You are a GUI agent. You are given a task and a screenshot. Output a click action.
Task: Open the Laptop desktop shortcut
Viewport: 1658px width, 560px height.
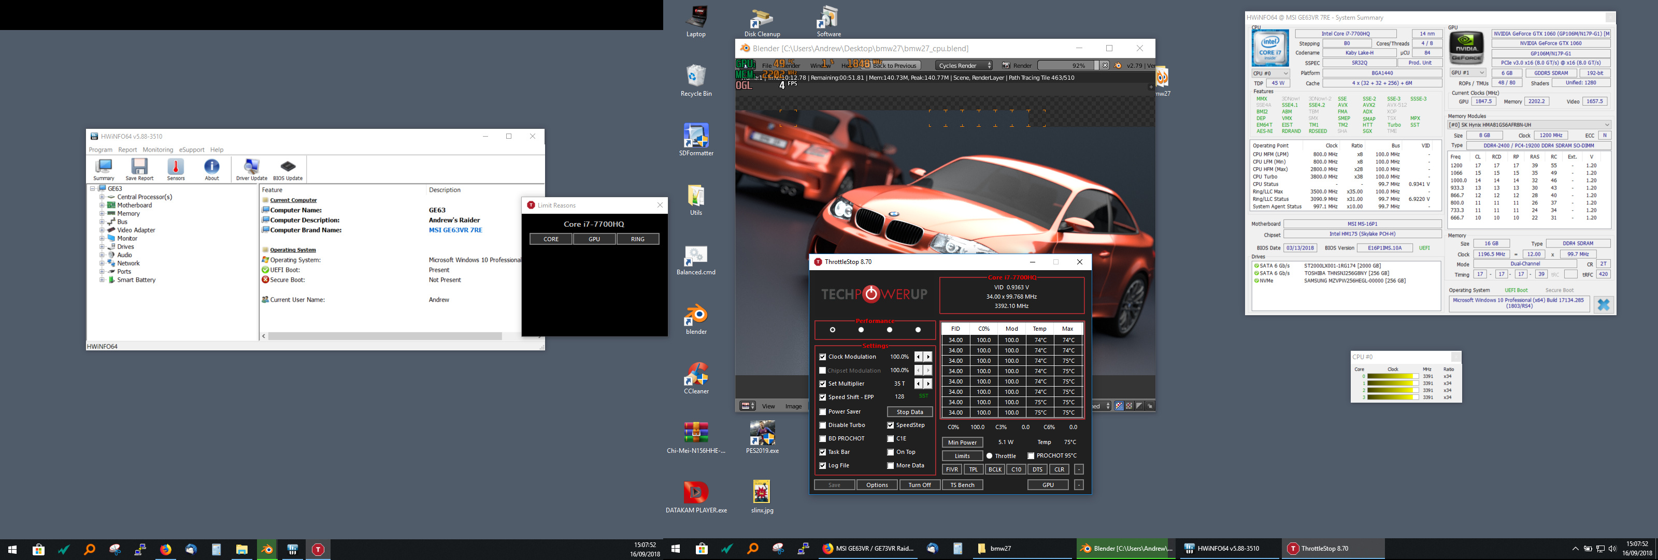pos(696,21)
